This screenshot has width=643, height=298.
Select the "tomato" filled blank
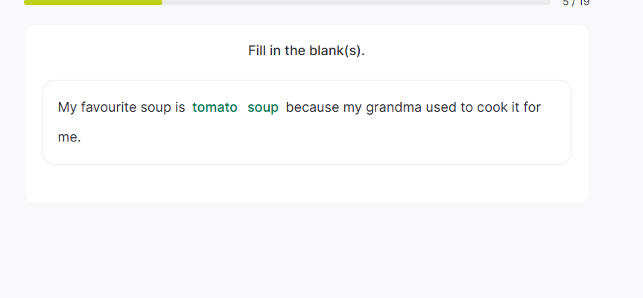click(215, 107)
